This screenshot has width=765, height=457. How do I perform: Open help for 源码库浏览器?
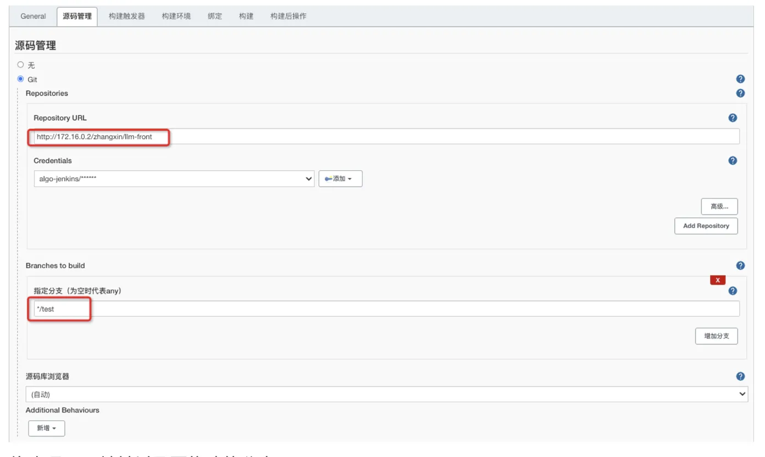(740, 376)
